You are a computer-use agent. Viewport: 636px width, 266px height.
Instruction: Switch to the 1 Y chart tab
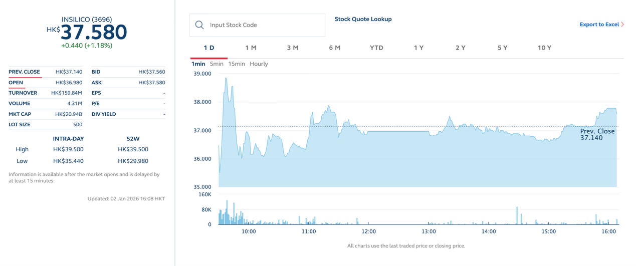click(418, 48)
